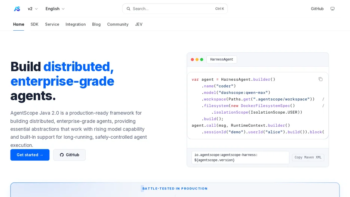Click the hero GitHub button

(x=70, y=155)
